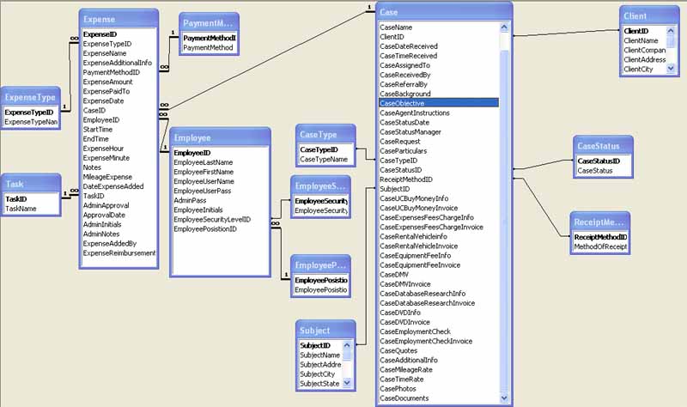687x407 pixels.
Task: Select the Client table title bar
Action: 649,16
